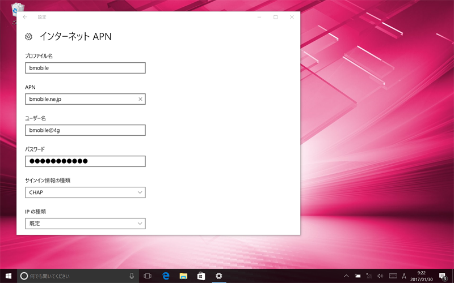Click the gear icon beside インターネット APN
454x283 pixels.
(28, 37)
